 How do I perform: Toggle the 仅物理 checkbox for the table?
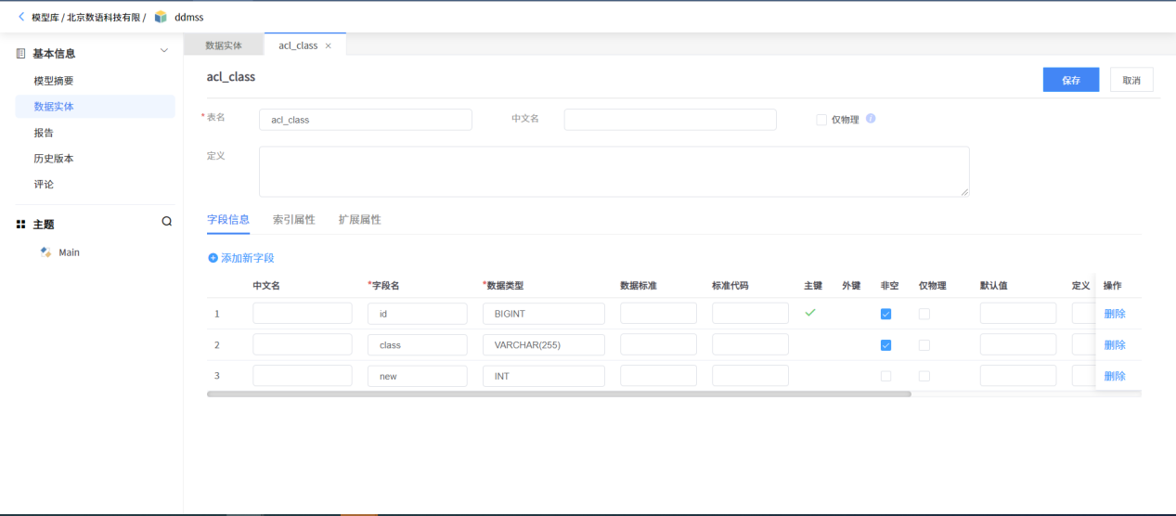[x=821, y=120]
